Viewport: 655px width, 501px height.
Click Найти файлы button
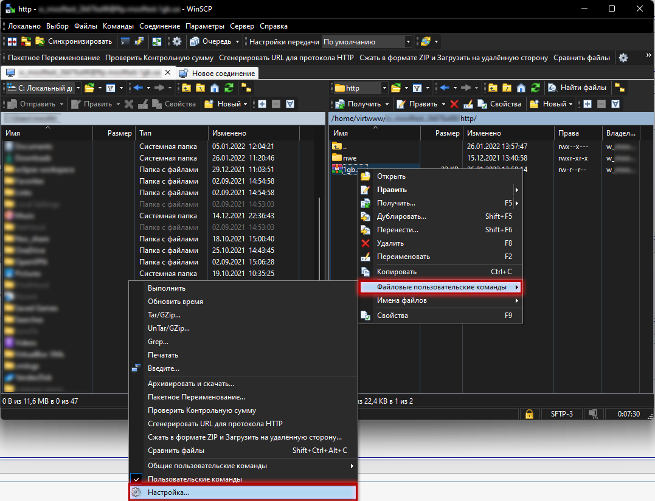tap(577, 88)
